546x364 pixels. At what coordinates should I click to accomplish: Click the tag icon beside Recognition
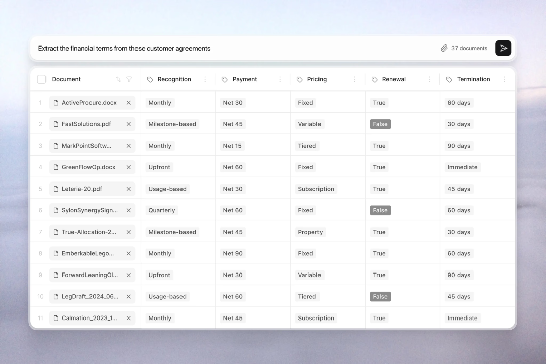point(150,79)
